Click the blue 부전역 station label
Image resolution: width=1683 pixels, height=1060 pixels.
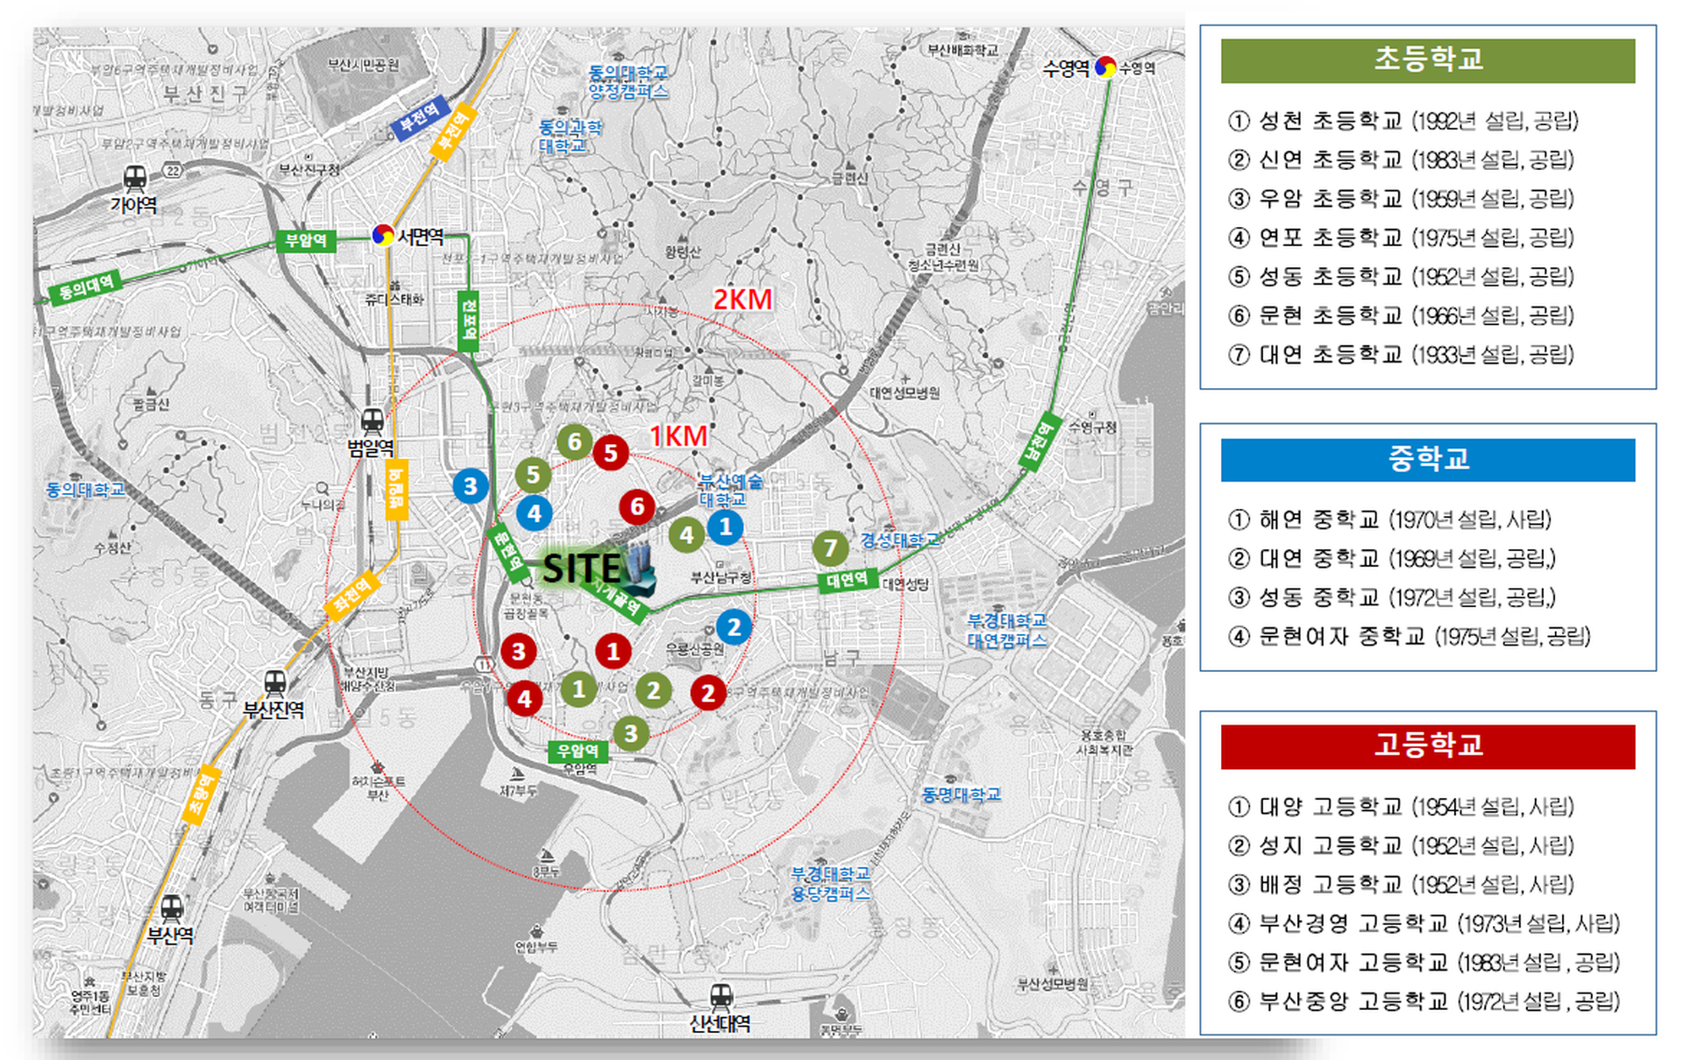click(x=420, y=119)
